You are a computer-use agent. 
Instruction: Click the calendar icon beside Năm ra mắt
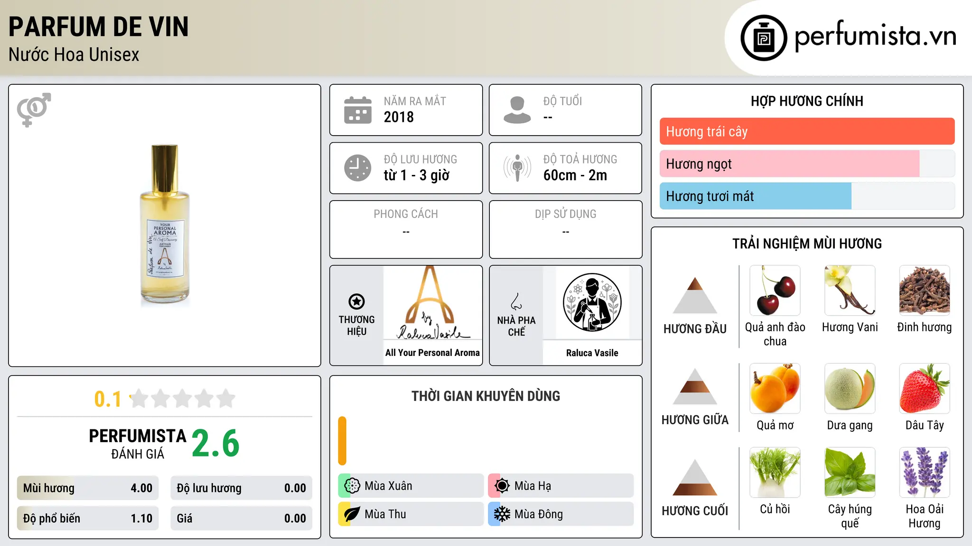click(358, 110)
